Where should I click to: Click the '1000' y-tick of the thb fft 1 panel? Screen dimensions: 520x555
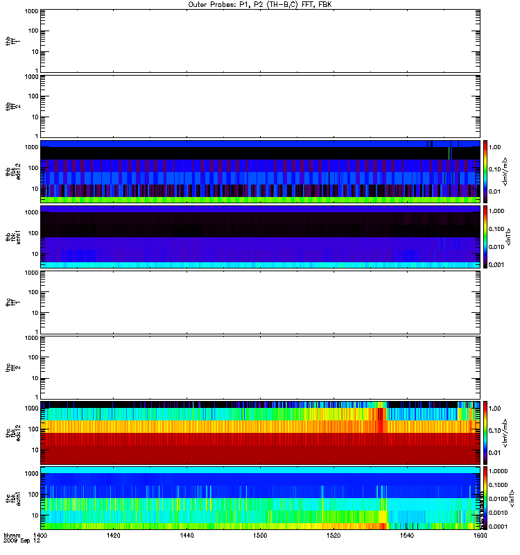[x=31, y=11]
